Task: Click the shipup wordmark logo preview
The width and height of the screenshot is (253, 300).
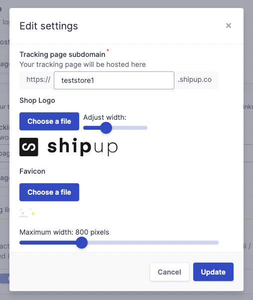Action: coord(83,147)
